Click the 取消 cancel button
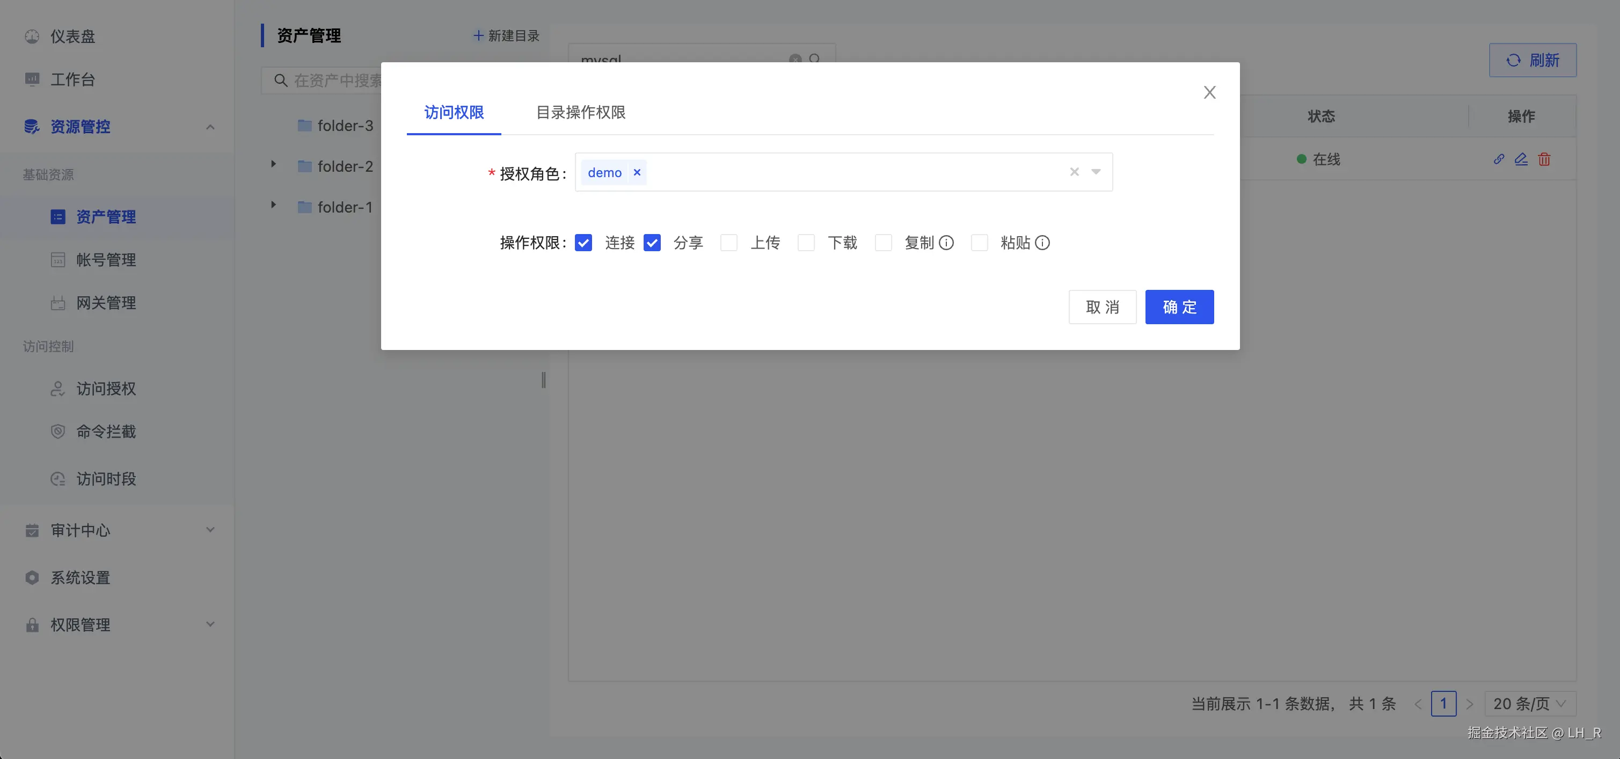1620x759 pixels. pyautogui.click(x=1102, y=307)
